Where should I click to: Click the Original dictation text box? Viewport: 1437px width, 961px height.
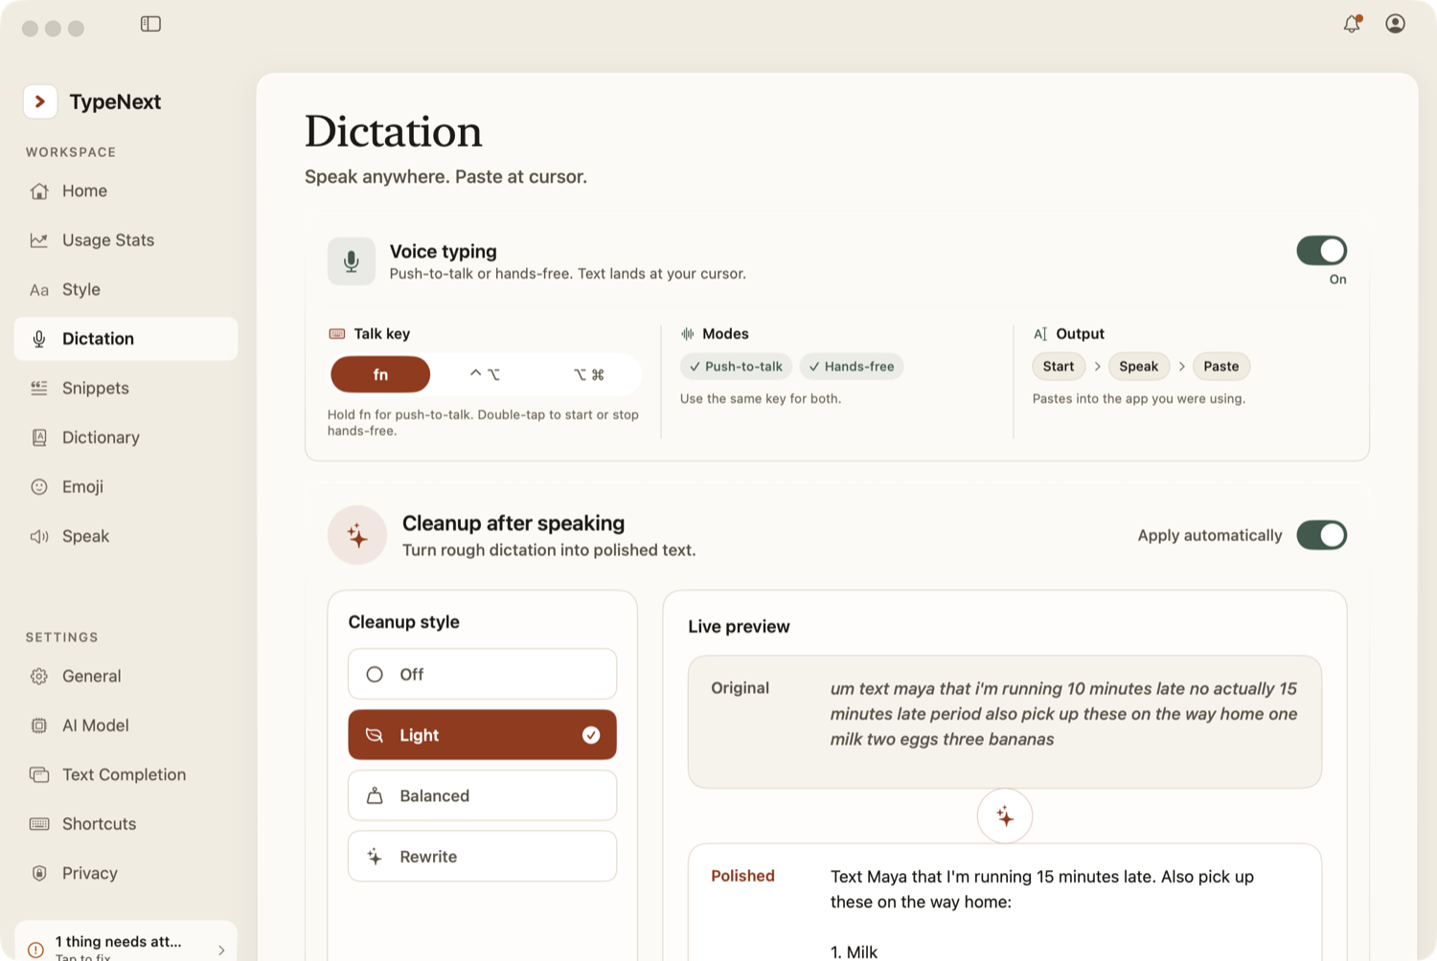(1005, 722)
